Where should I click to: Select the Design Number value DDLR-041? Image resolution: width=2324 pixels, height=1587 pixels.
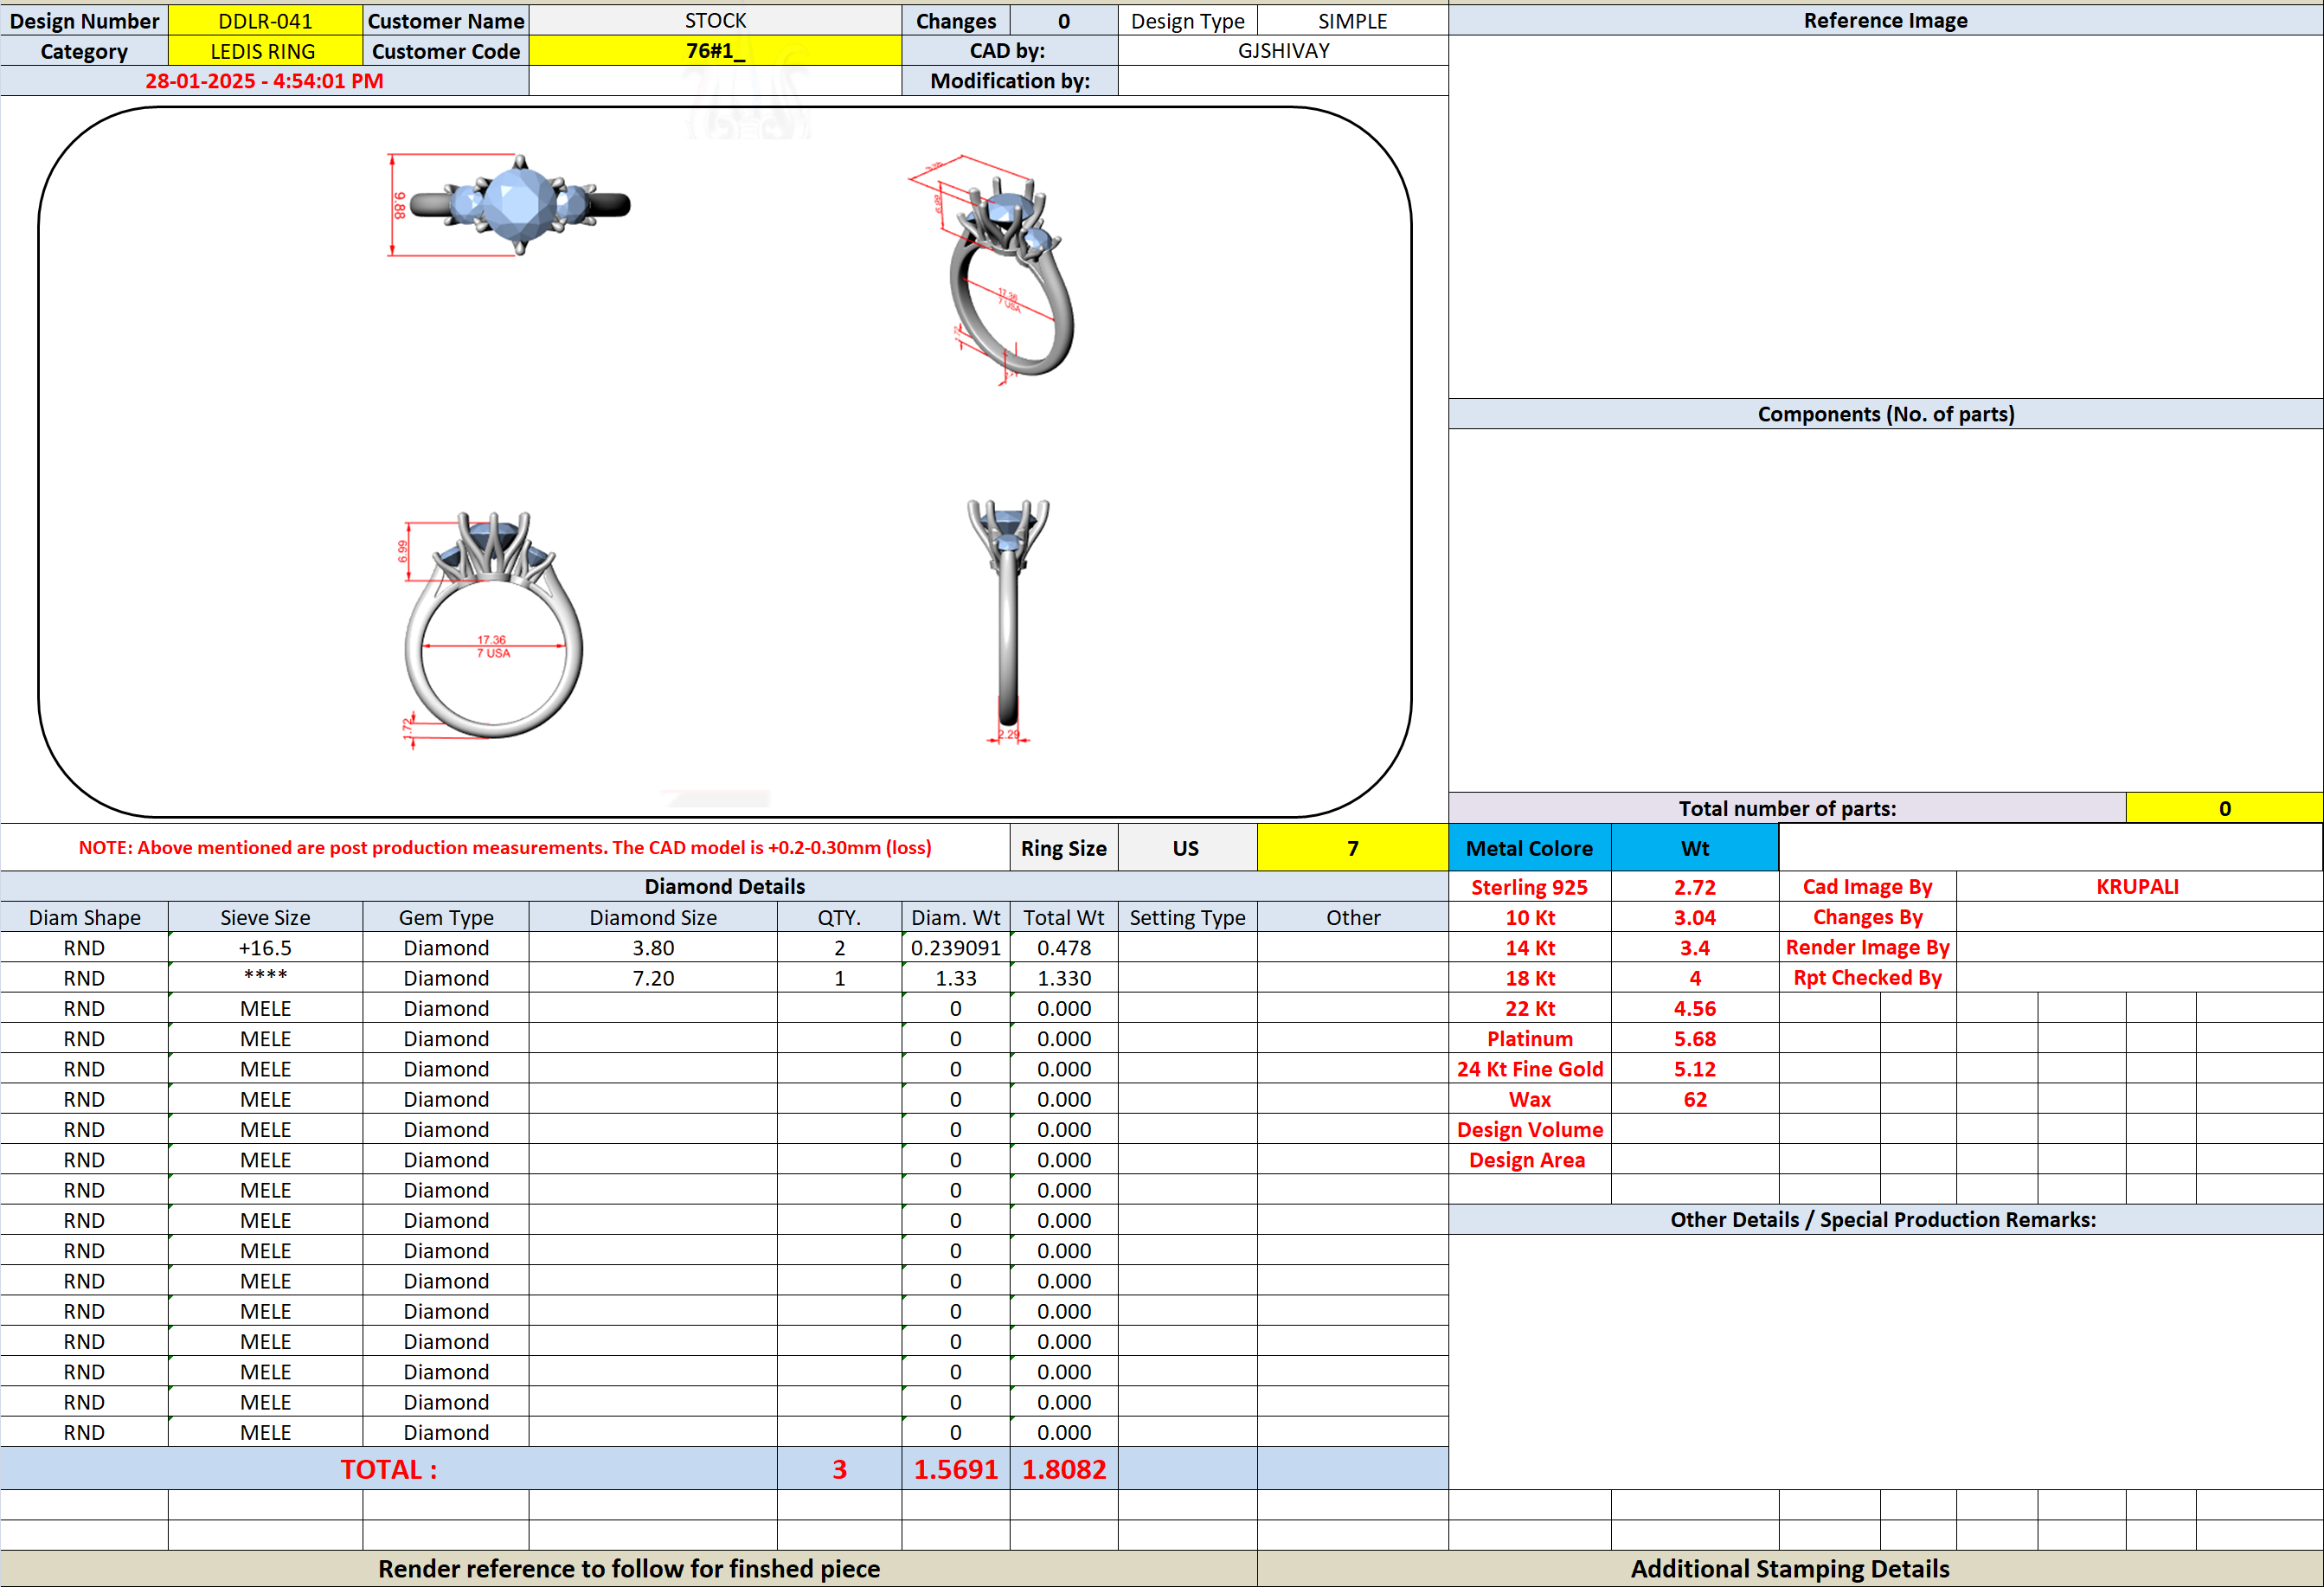click(265, 21)
